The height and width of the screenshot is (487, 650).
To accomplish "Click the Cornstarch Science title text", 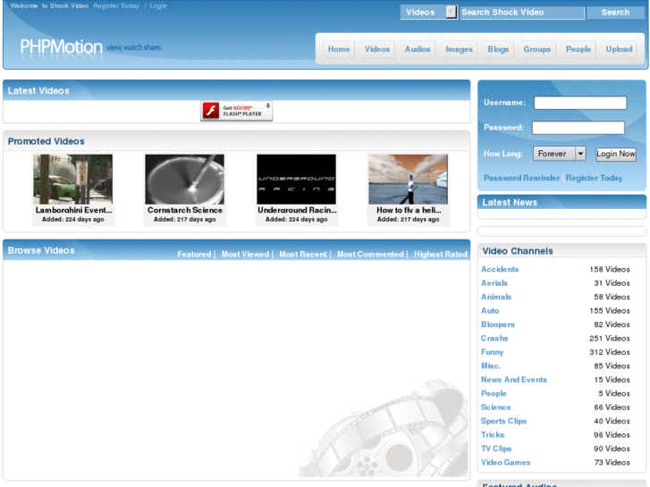I will [x=185, y=210].
